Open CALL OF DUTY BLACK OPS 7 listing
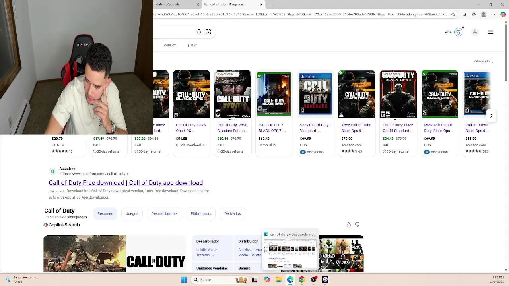509x286 pixels. coord(272,128)
